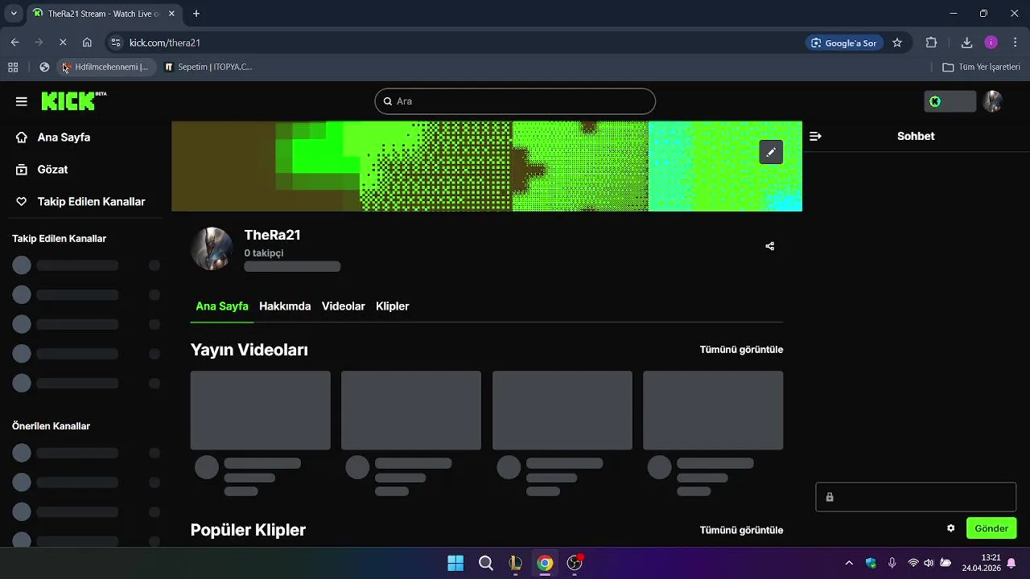Open the Chrome apps grid icon
Viewport: 1030px width, 579px height.
[x=13, y=68]
